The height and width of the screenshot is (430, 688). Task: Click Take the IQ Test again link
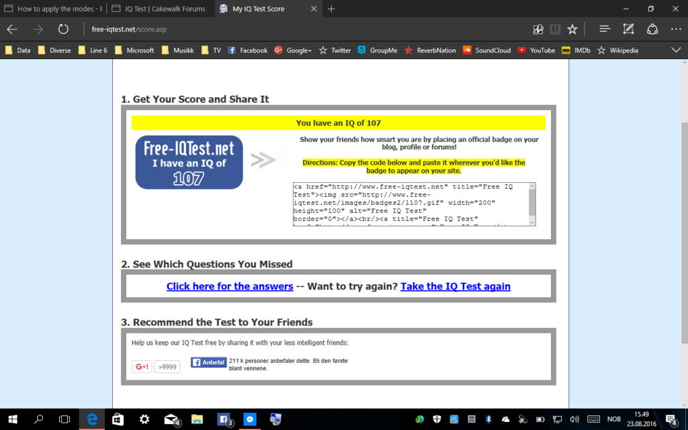(456, 286)
